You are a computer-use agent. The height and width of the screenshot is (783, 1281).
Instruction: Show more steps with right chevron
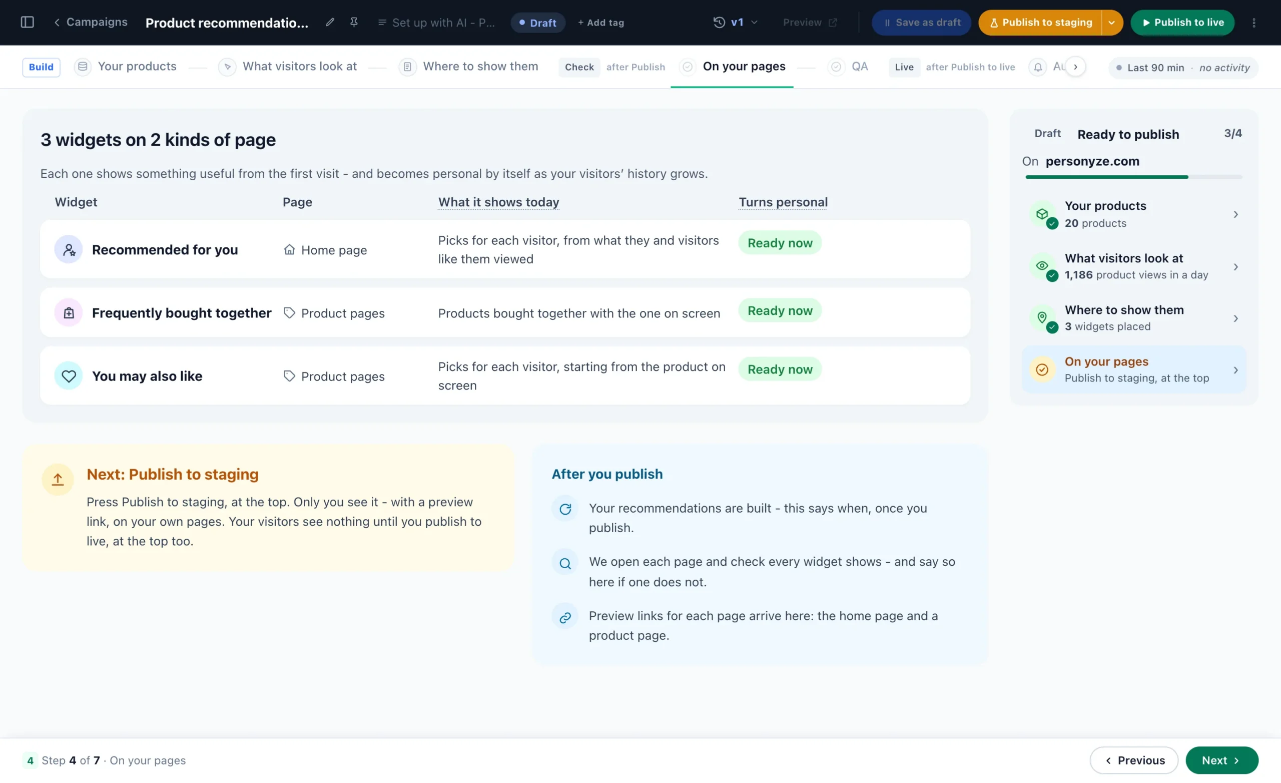click(x=1076, y=67)
